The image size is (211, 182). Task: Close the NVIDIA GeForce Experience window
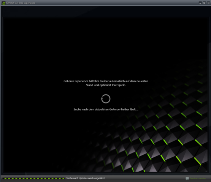(x=208, y=3)
